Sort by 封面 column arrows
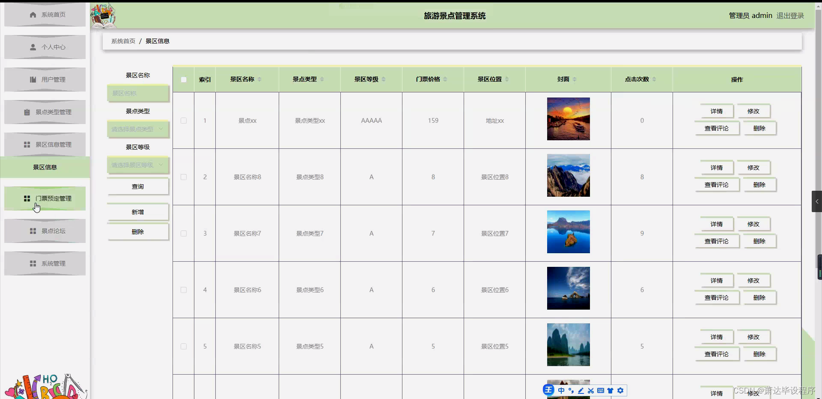 [575, 79]
